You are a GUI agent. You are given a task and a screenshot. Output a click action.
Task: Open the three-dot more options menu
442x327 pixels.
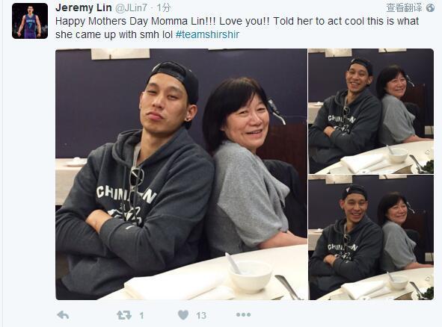244,314
